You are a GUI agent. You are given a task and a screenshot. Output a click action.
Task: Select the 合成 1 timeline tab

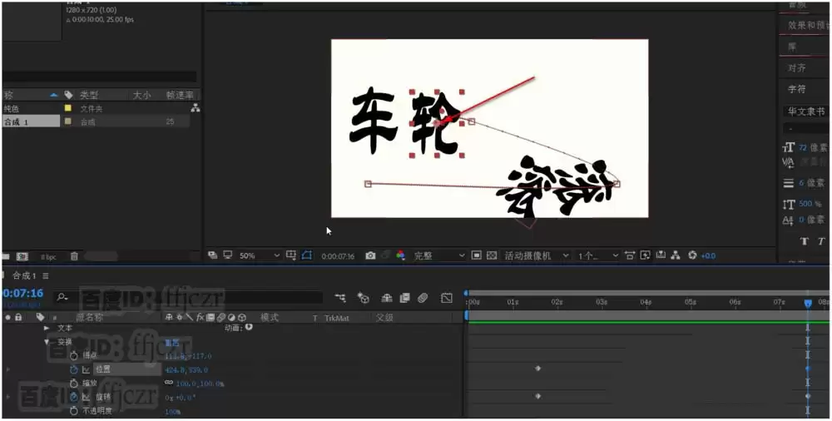pos(24,276)
